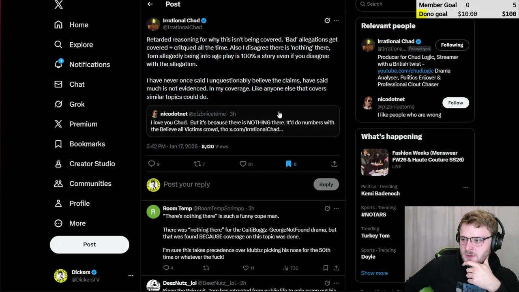
Task: Click the white Post button
Action: (90, 245)
